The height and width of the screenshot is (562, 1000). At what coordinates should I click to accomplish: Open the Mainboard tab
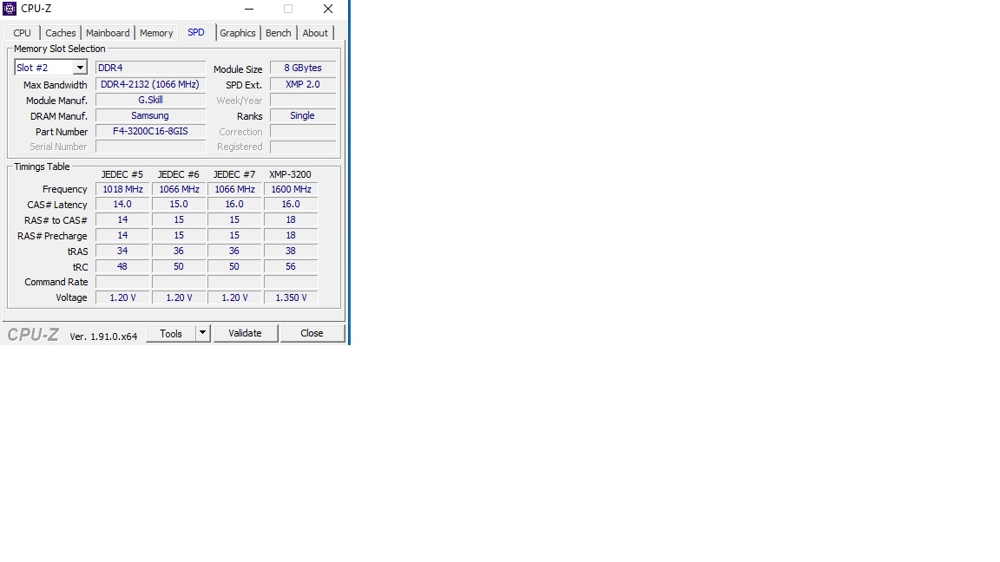point(108,33)
